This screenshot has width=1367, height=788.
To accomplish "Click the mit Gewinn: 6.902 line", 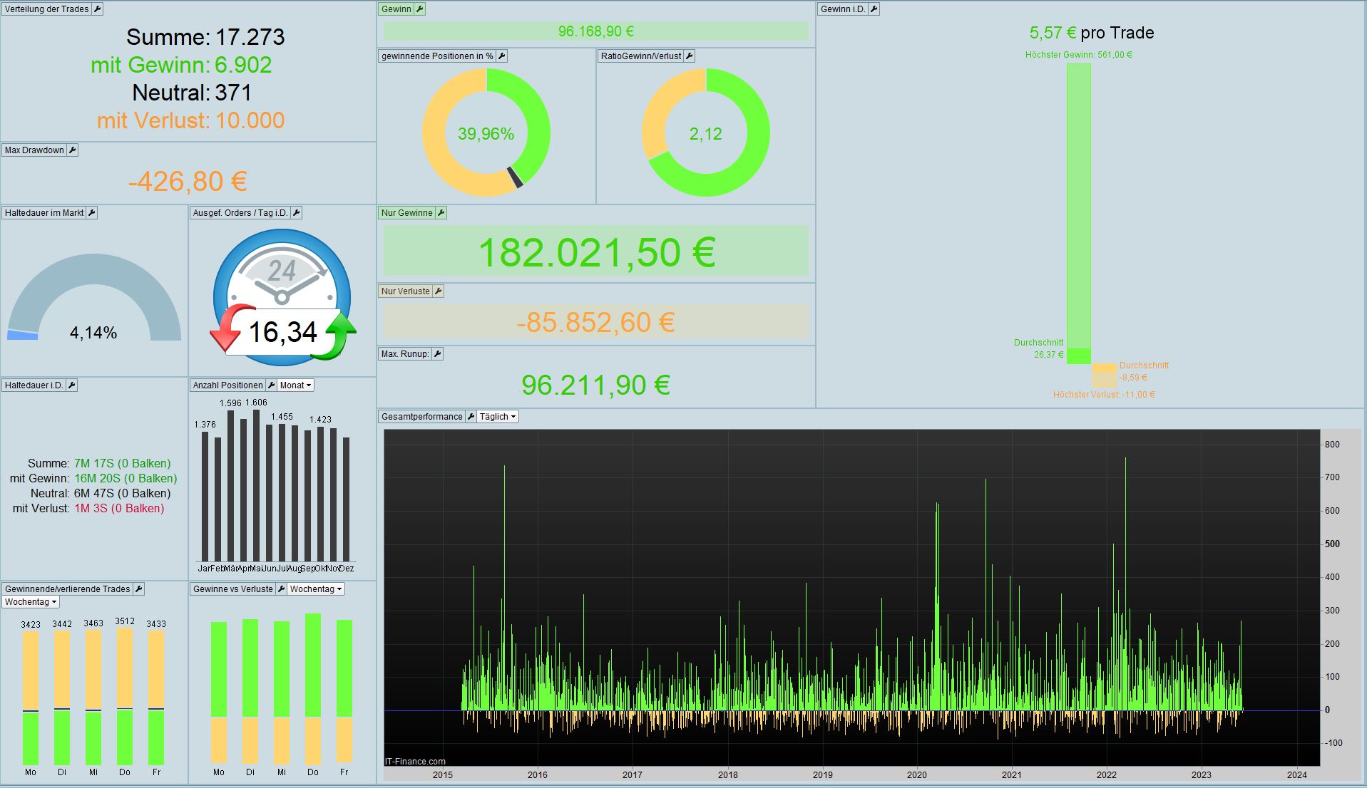I will coord(181,65).
